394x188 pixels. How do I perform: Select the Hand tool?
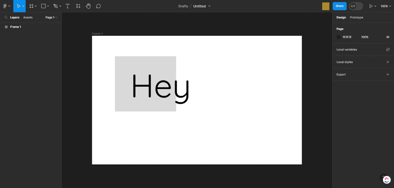pos(88,6)
